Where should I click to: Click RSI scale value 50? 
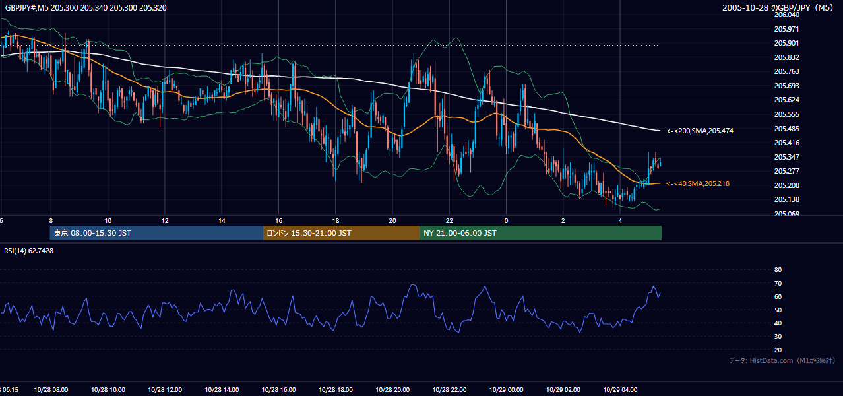point(778,310)
